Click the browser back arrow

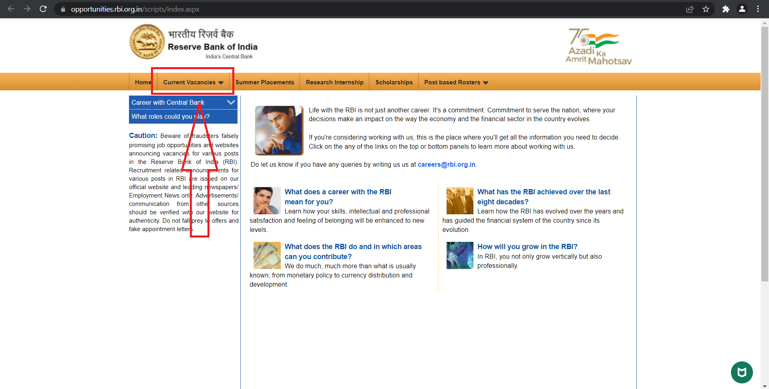11,9
